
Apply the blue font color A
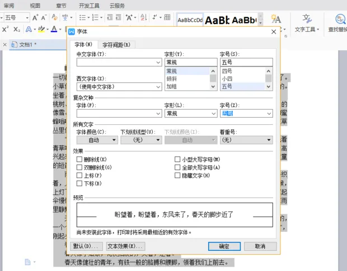click(54, 29)
